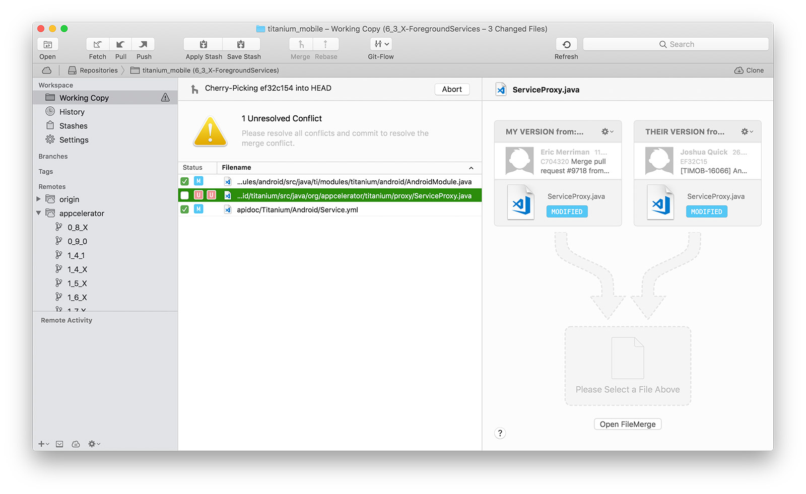Uncheck staged AndroidModule.java

pos(185,182)
